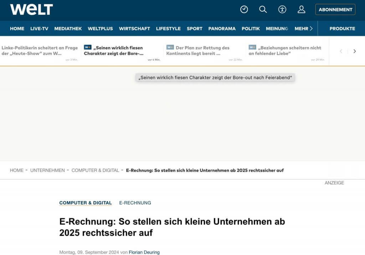Image resolution: width=365 pixels, height=255 pixels.
Task: Select the COMPUTER & DIGITAL category tag
Action: [86, 203]
